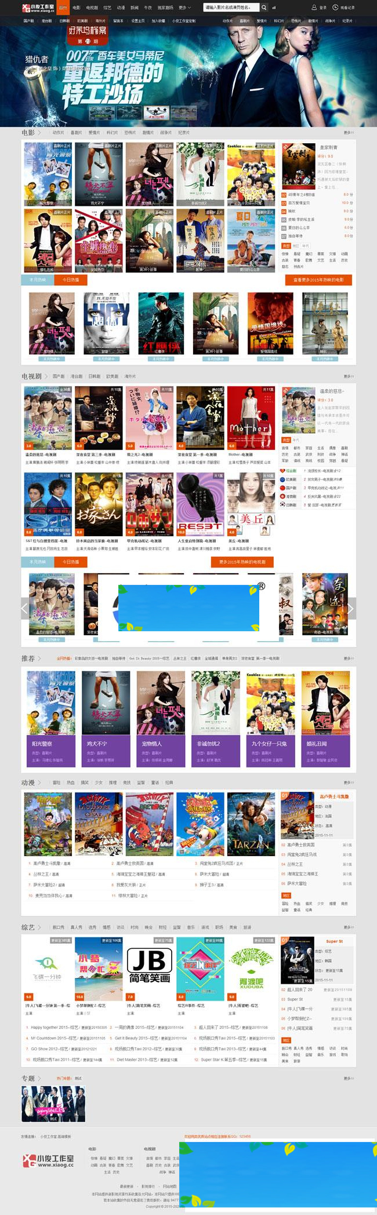
Task: Switch to 今日热播 tab in movie section
Action: click(x=71, y=279)
